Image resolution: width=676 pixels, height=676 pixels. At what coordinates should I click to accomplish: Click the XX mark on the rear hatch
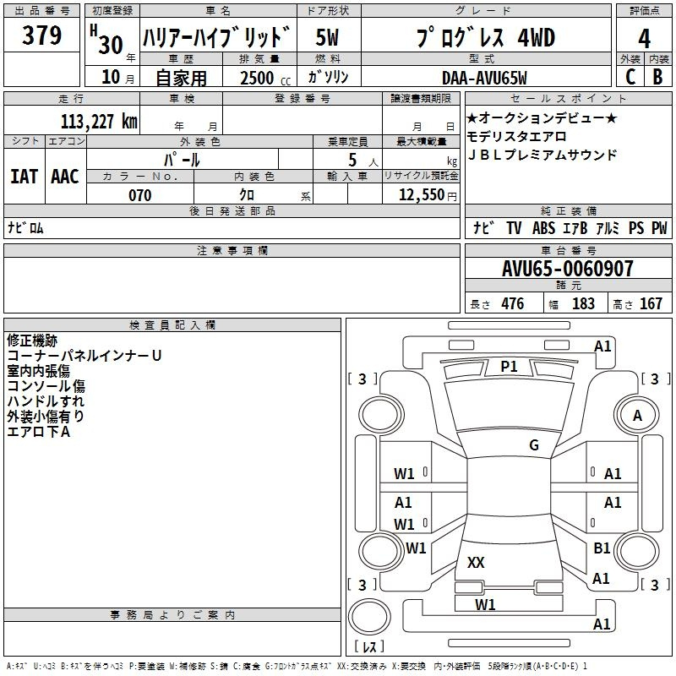tap(476, 563)
